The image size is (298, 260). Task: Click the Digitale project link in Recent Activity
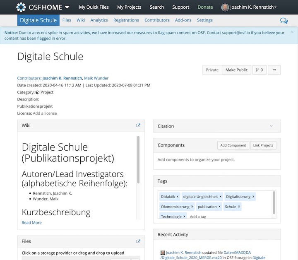click(259, 258)
